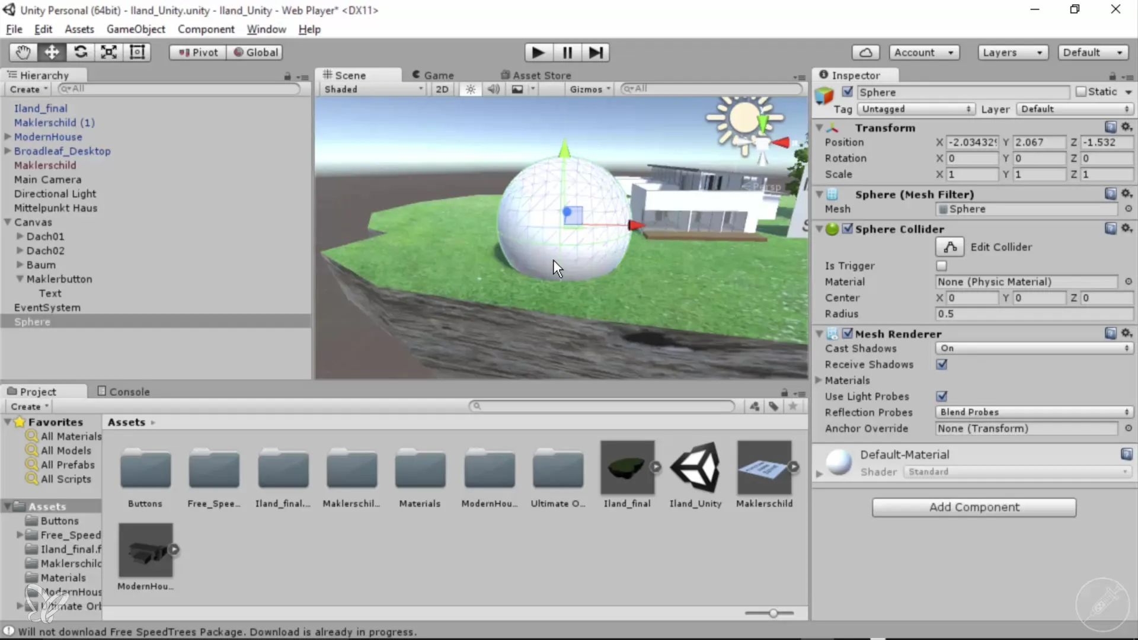This screenshot has height=640, width=1138.
Task: Click the Play button
Action: [538, 53]
